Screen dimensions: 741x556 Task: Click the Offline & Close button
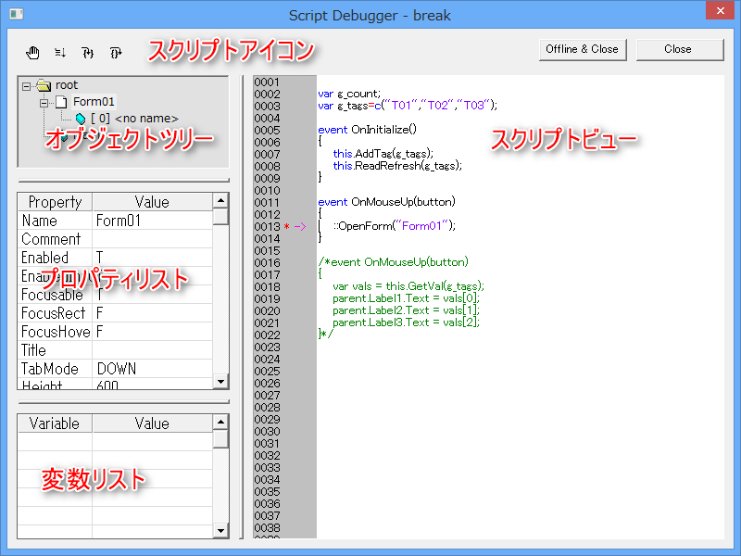[x=582, y=49]
